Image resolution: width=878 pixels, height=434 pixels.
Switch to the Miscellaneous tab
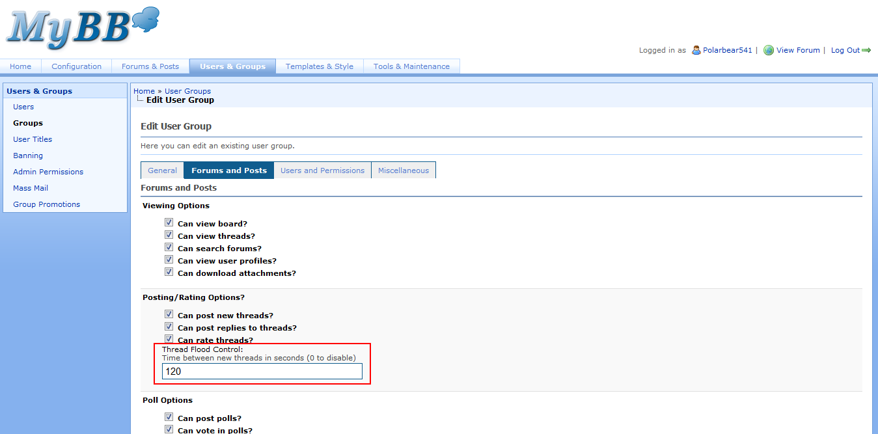click(x=404, y=170)
